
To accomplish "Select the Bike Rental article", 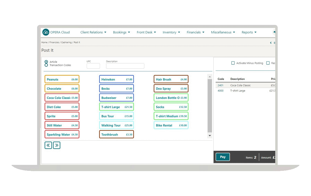I will 171,125.
